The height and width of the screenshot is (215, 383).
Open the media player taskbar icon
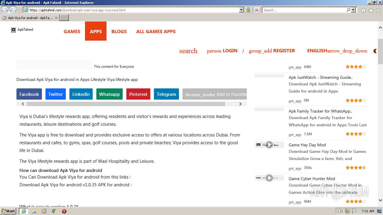click(x=44, y=211)
